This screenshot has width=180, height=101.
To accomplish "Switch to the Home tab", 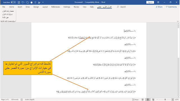I will [12, 7].
